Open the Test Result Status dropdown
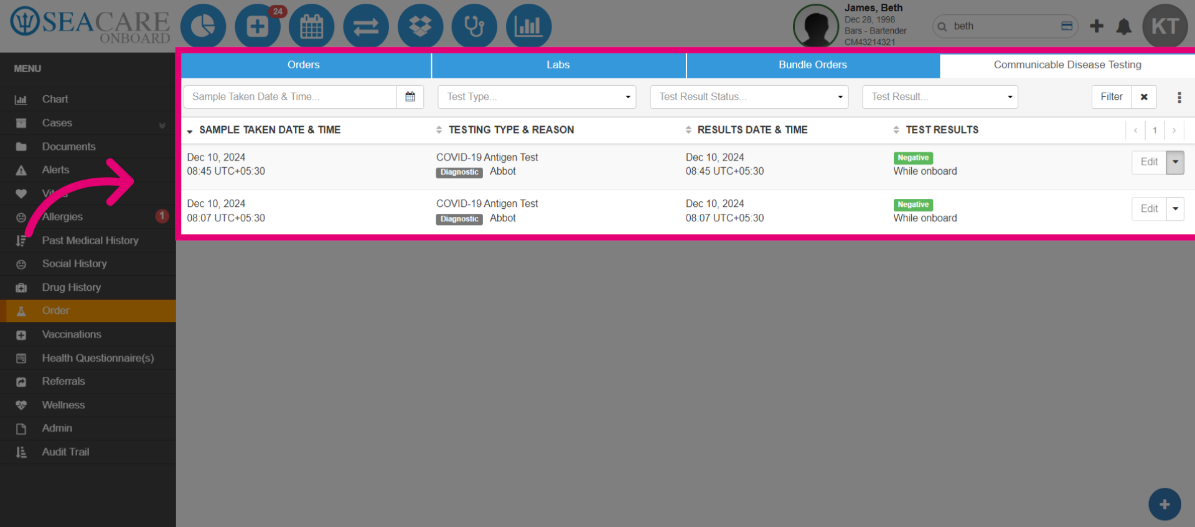1195x527 pixels. [749, 97]
